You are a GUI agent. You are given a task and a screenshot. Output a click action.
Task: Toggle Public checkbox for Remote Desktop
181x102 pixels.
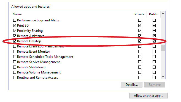point(154,41)
